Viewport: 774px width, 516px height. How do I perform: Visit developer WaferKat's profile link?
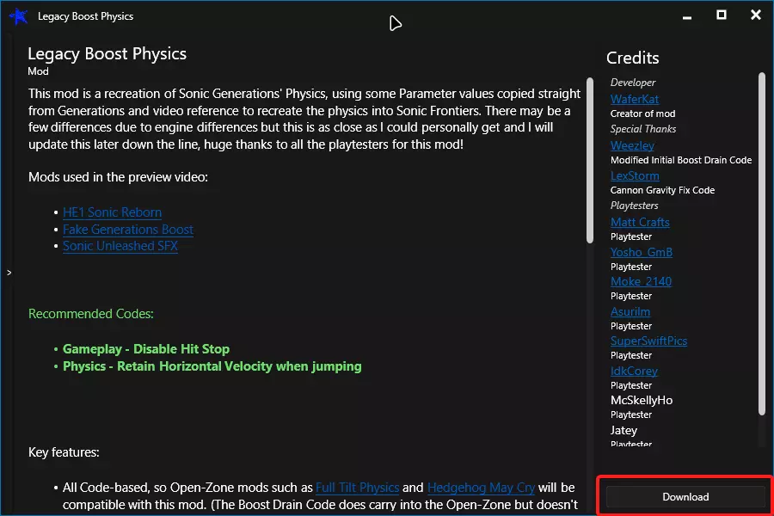click(634, 100)
